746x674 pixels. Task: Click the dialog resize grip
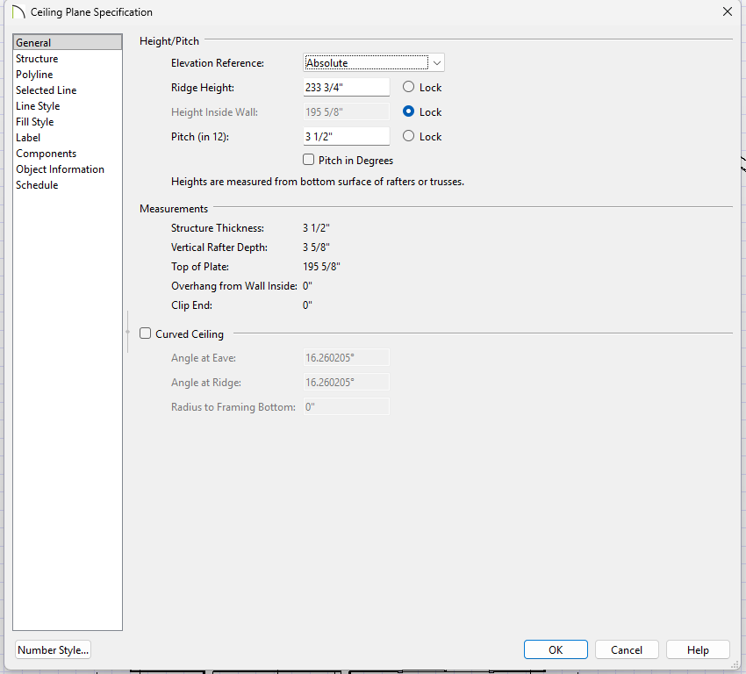pos(735,664)
